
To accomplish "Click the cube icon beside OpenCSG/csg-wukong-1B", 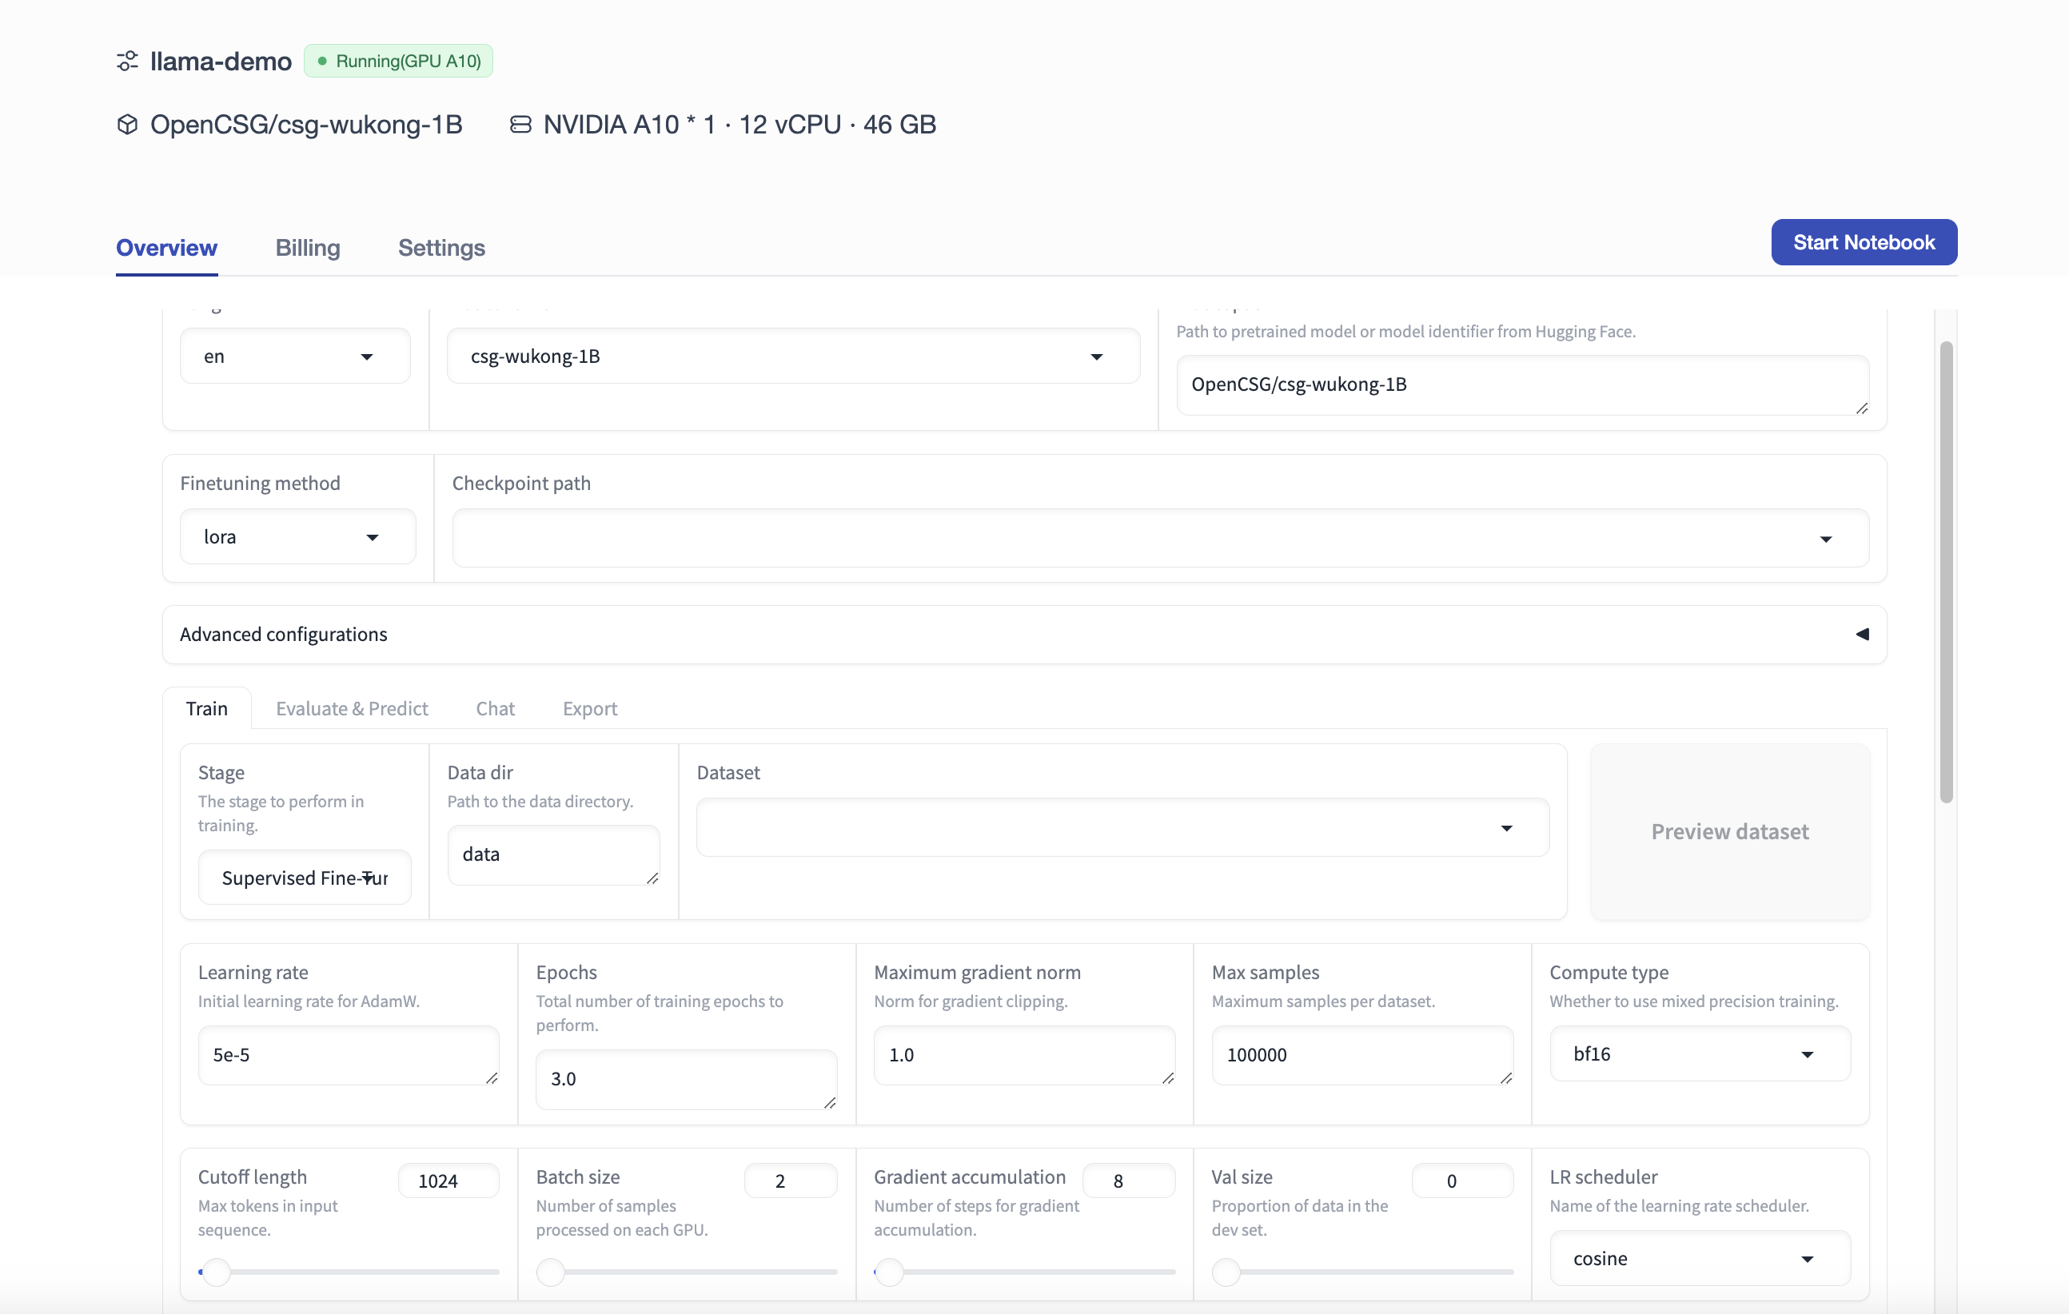I will pos(127,125).
